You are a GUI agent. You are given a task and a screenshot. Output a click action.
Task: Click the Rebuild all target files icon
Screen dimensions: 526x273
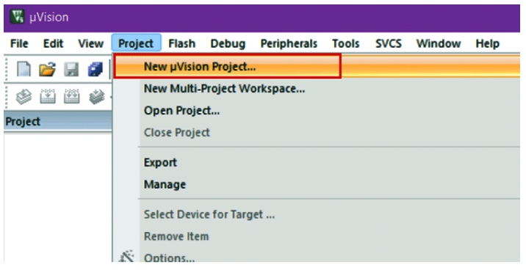point(71,96)
